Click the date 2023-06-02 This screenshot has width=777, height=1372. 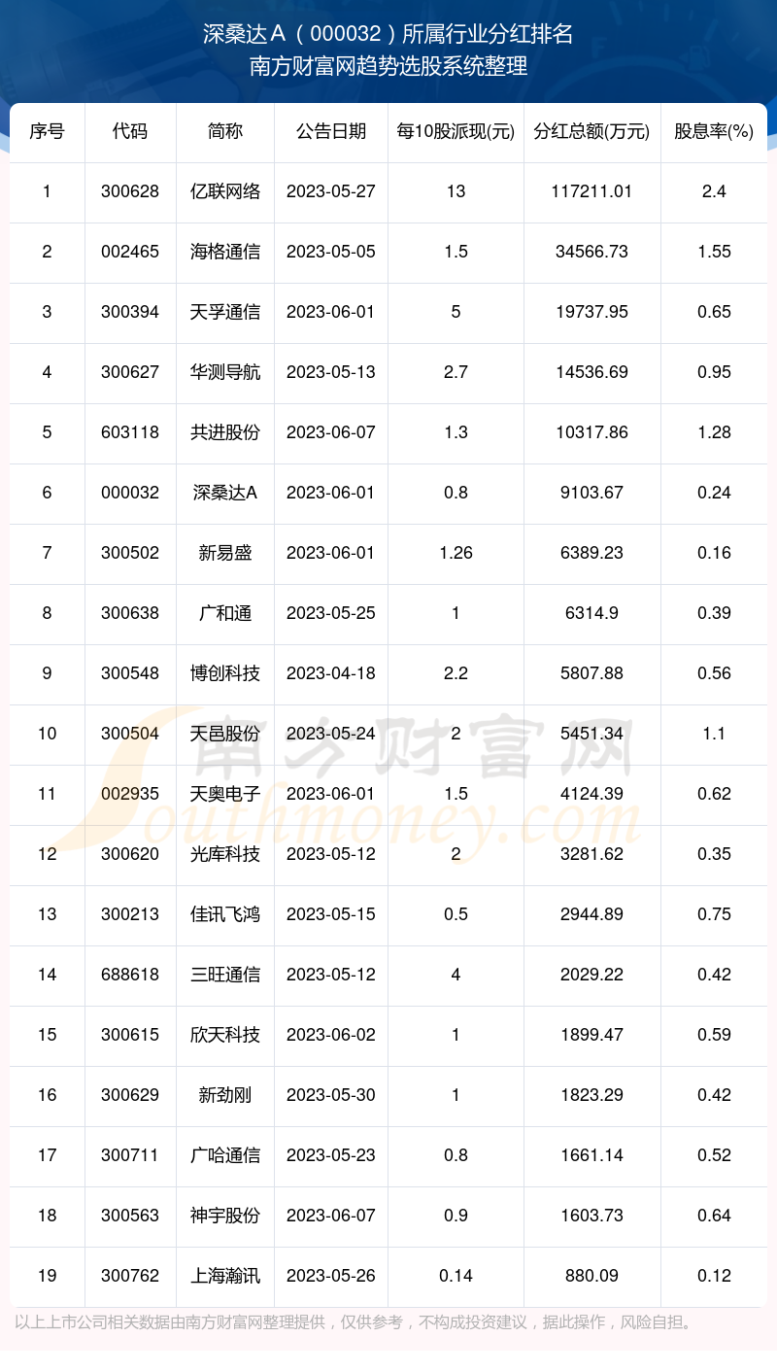tap(331, 1035)
